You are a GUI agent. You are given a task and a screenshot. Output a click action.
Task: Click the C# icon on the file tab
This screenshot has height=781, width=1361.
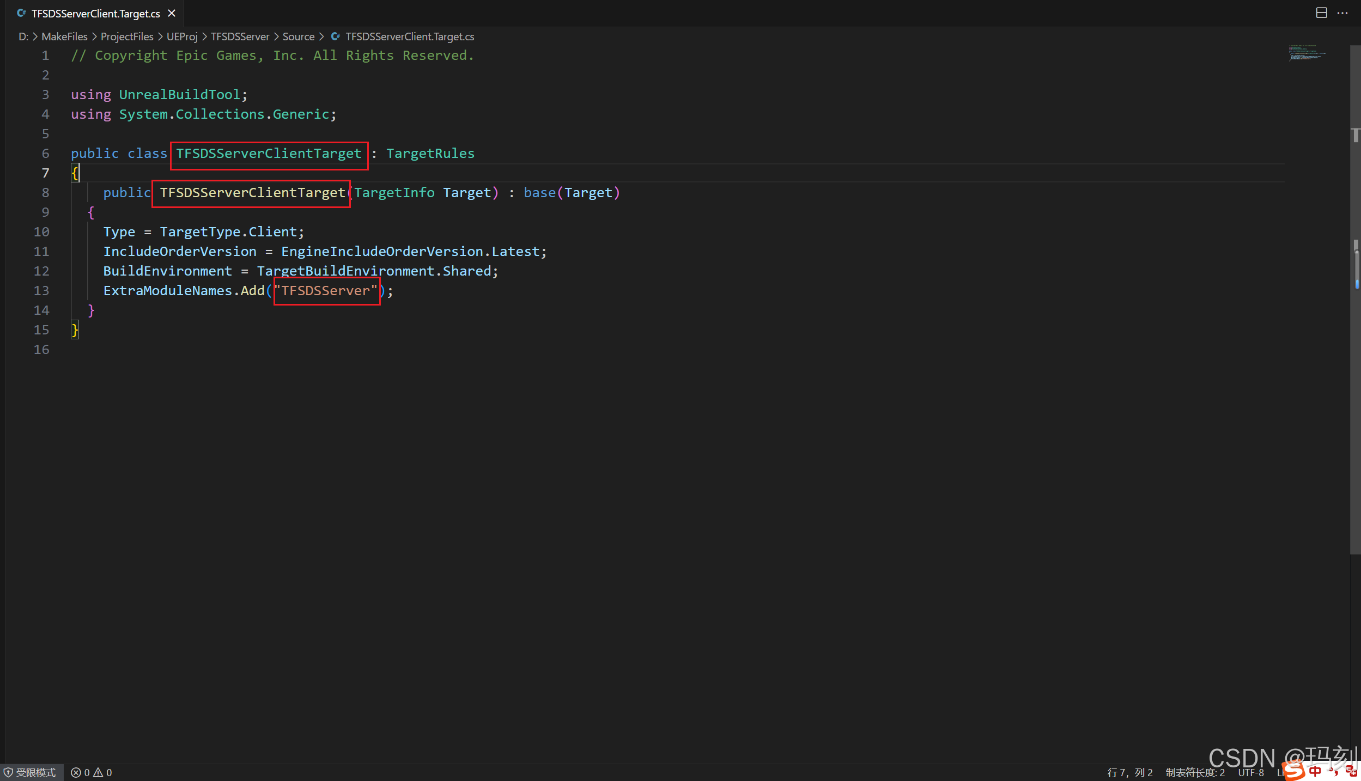22,13
